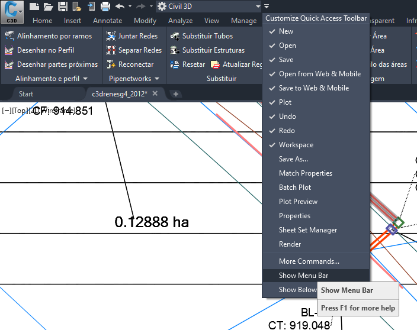Click the Juntar Redes icon
The width and height of the screenshot is (417, 330).
point(111,36)
